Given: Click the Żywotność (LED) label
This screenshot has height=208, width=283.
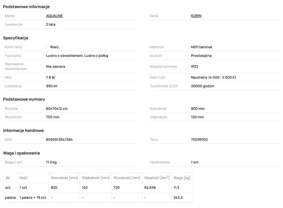Looking at the screenshot, I should pos(164,86).
